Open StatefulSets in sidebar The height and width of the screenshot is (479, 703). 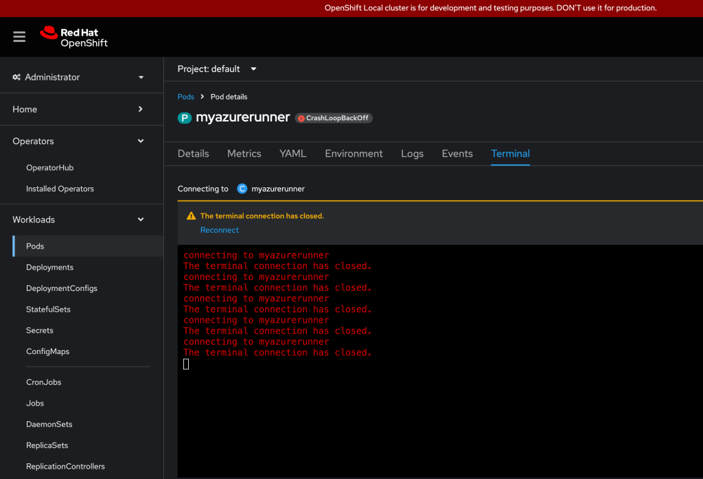coord(48,309)
